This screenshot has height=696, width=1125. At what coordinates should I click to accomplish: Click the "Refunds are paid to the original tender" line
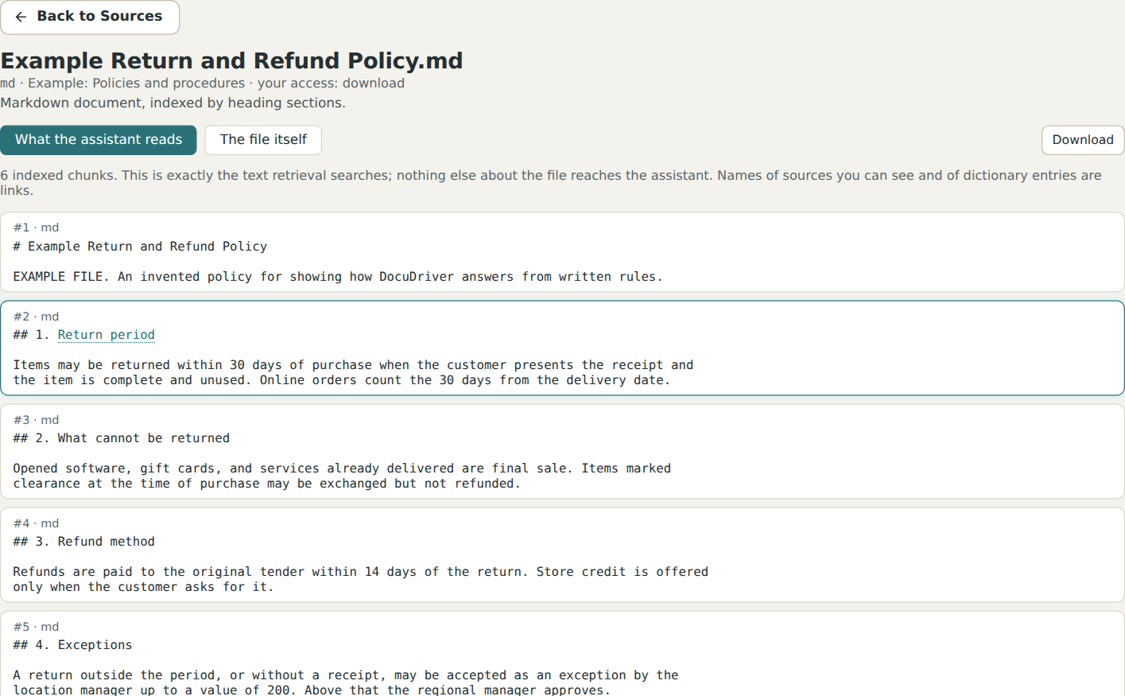click(360, 572)
